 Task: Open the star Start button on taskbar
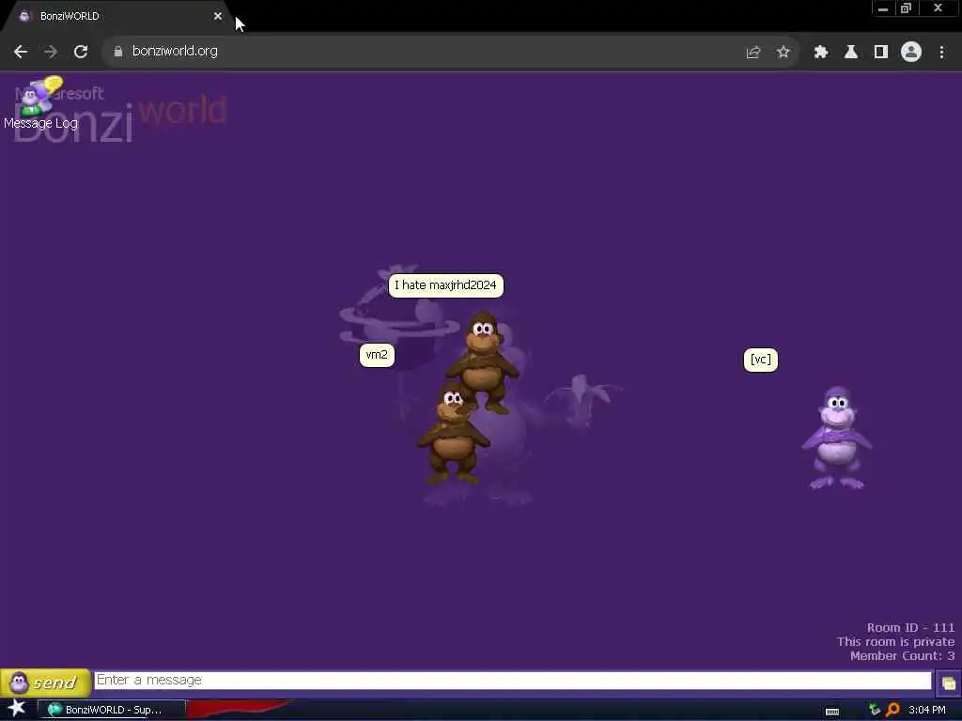(16, 709)
